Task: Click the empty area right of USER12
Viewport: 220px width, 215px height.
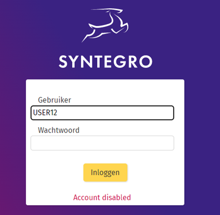Action: [x=114, y=113]
